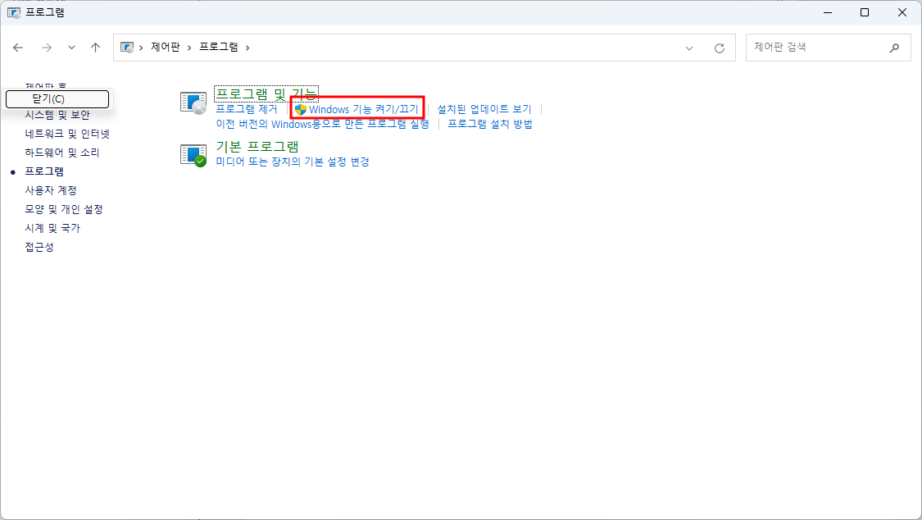Open 설치된 업데이트 보기

coord(484,109)
